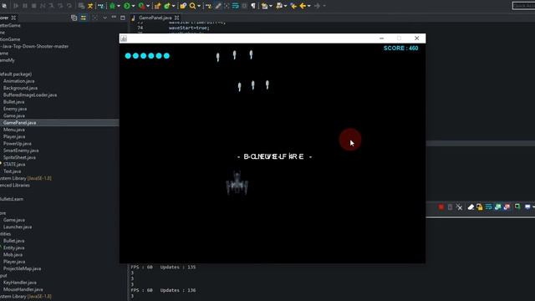Click the Skip All Breakpoints toolbar icon

tap(3, 6)
